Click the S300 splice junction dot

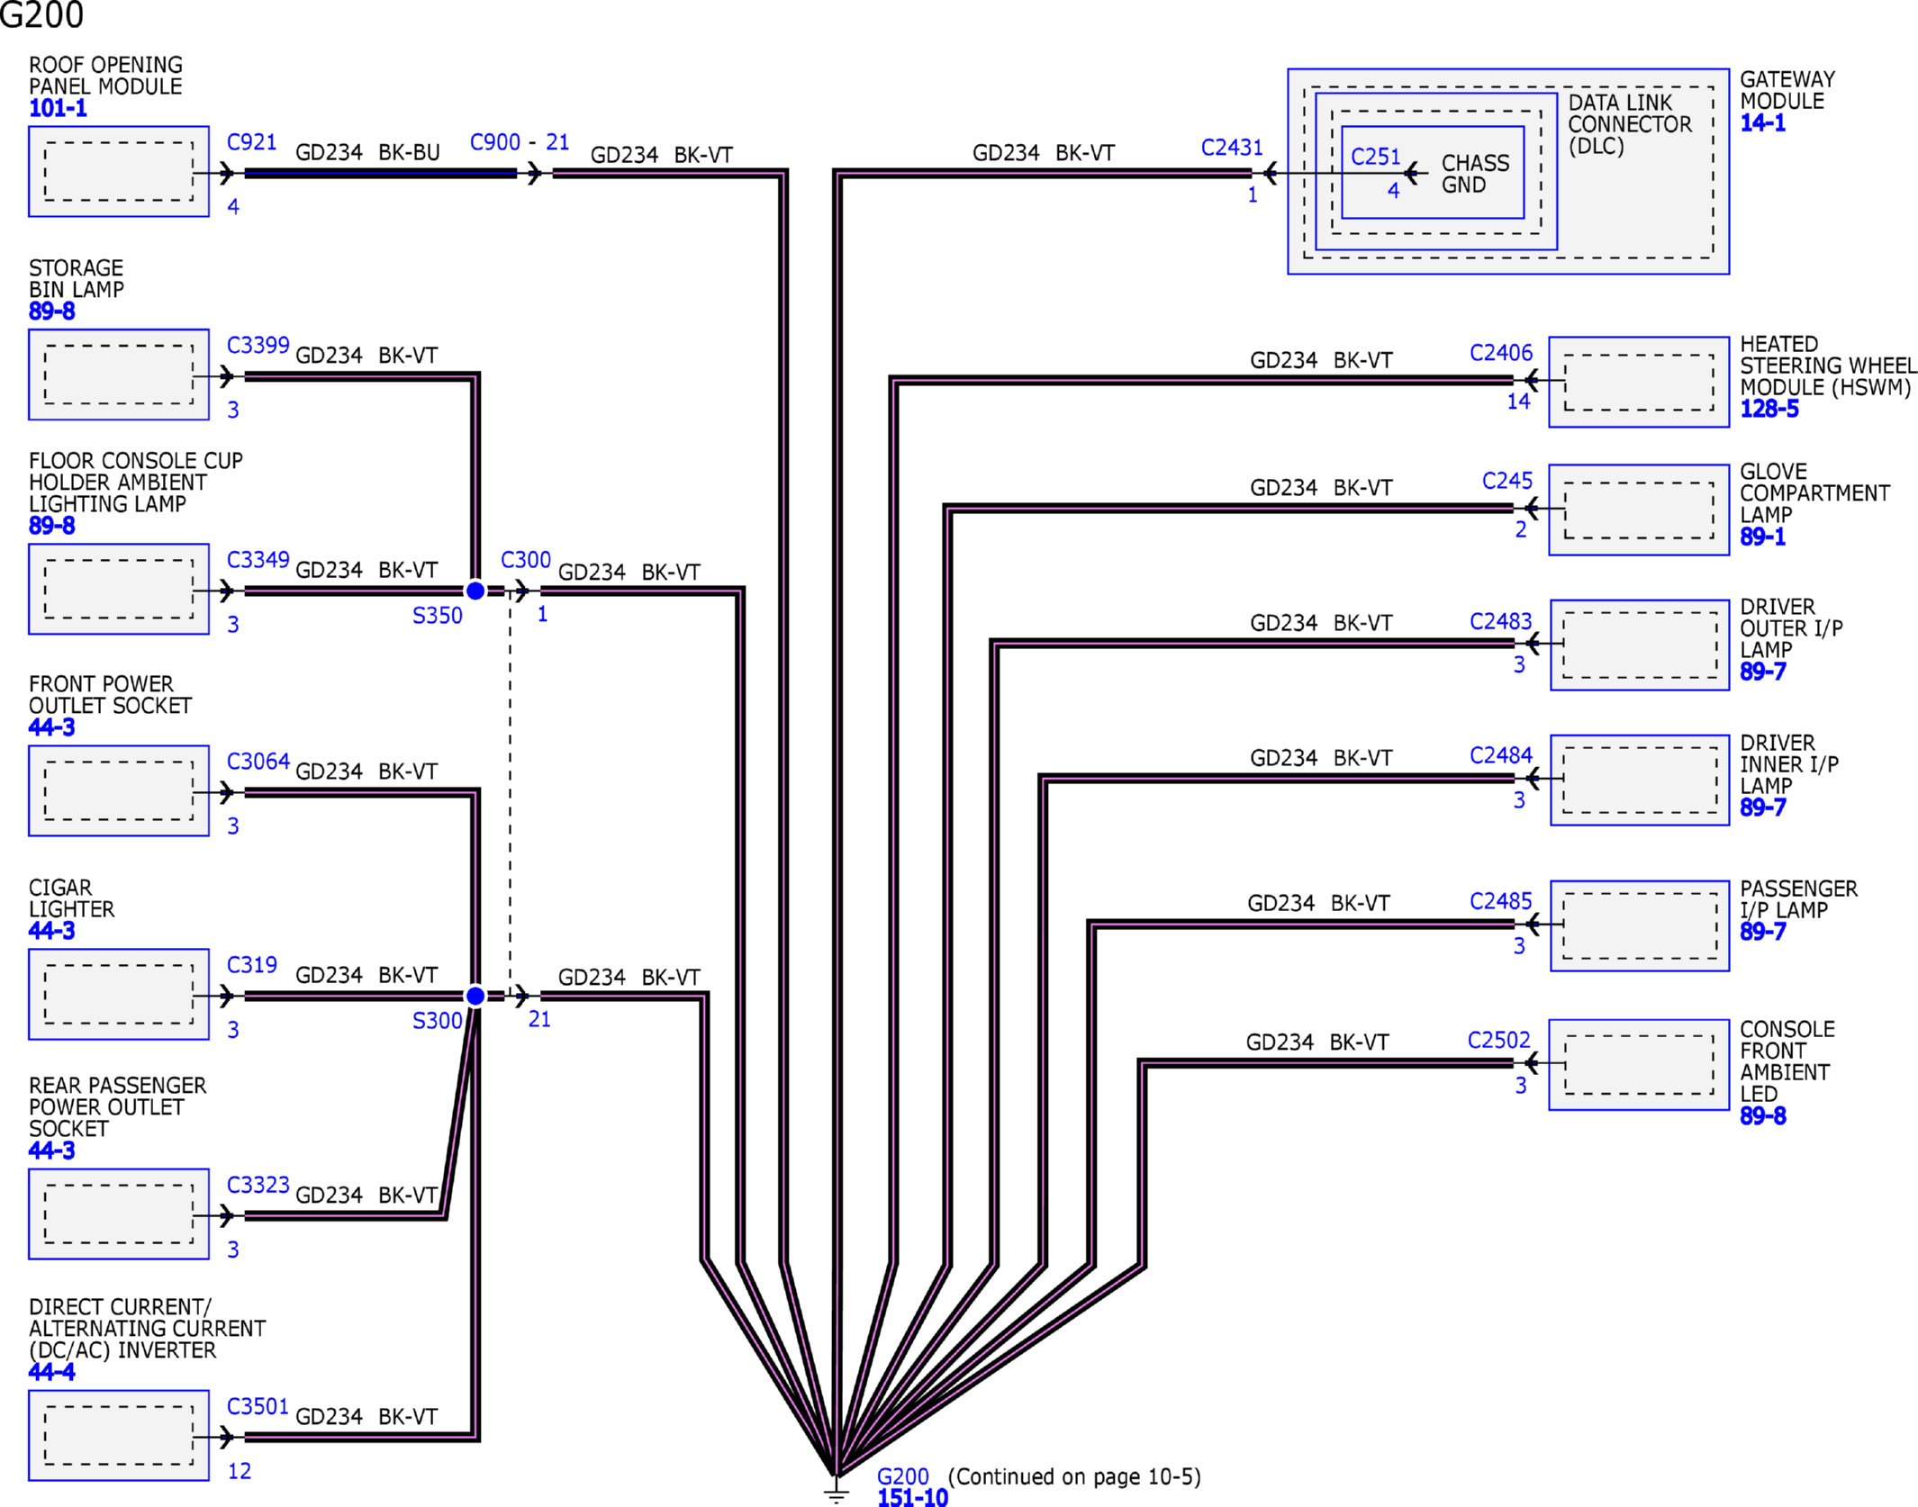(x=475, y=996)
